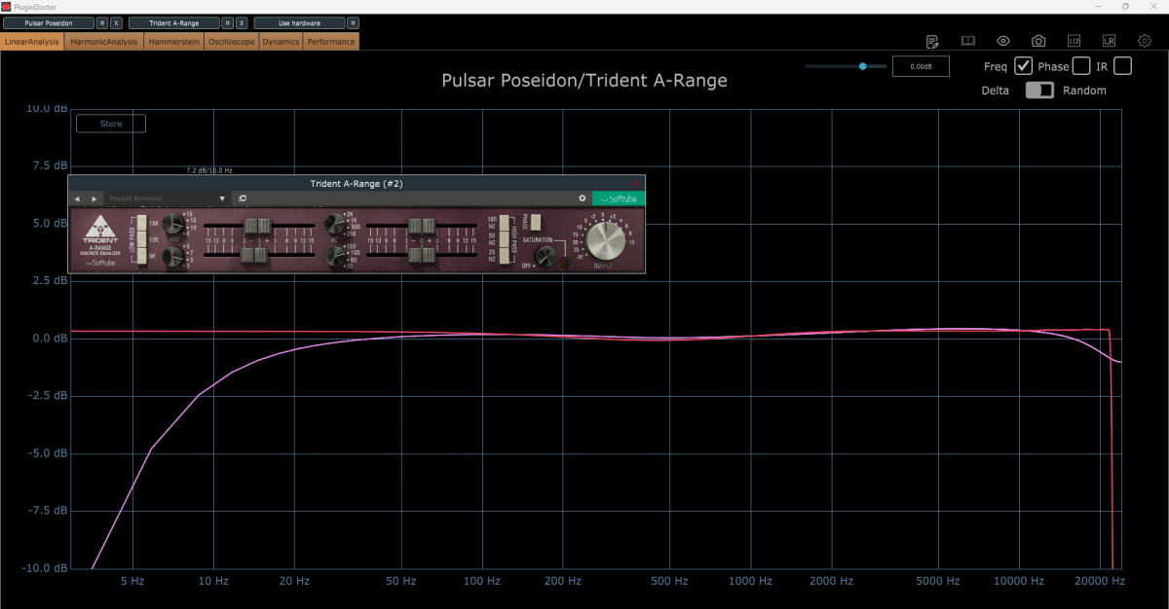Click the large Output knob
This screenshot has width=1169, height=609.
coord(606,240)
